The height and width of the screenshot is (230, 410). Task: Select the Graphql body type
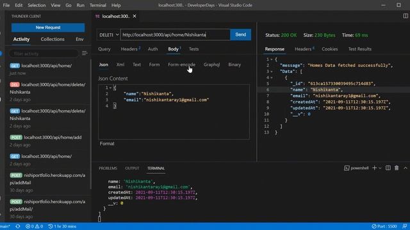[211, 65]
